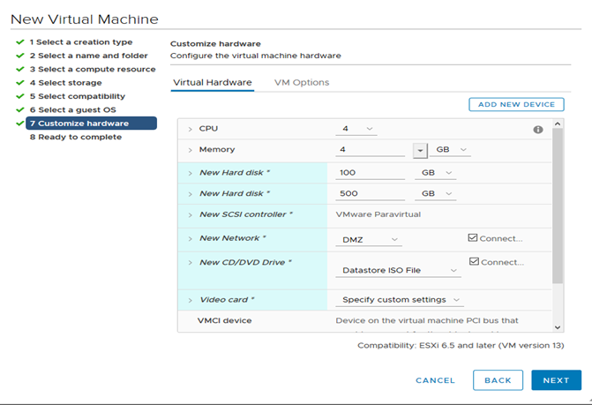The width and height of the screenshot is (592, 405).
Task: Go to step 3 Select a compute resource
Action: (x=93, y=69)
